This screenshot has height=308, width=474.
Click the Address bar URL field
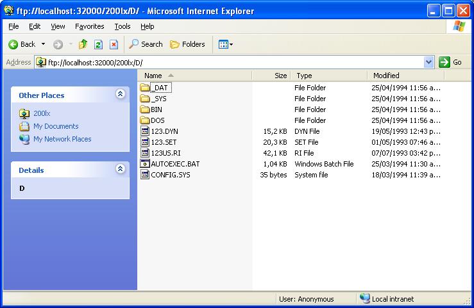[231, 62]
